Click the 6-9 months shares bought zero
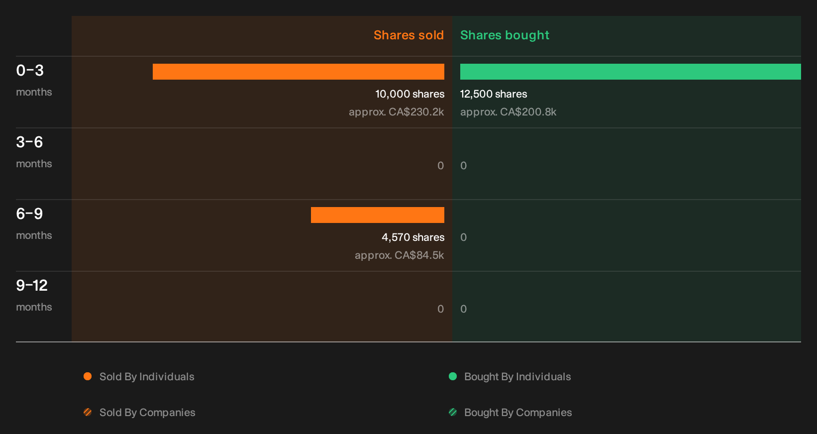This screenshot has width=817, height=434. tap(464, 237)
